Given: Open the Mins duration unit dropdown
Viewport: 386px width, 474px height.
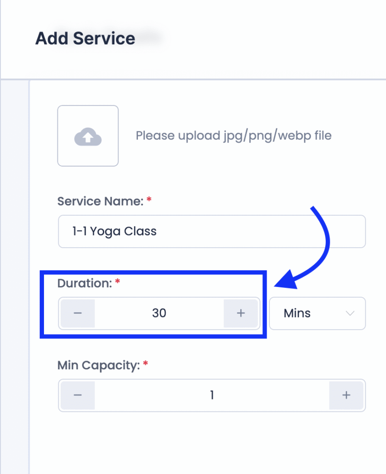Looking at the screenshot, I should [x=317, y=313].
